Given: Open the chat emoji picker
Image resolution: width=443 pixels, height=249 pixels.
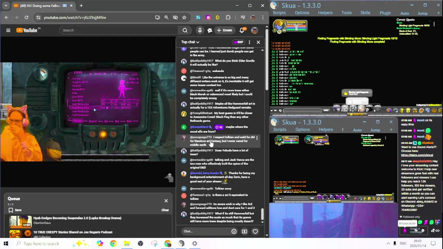Looking at the screenshot, I should [234, 231].
